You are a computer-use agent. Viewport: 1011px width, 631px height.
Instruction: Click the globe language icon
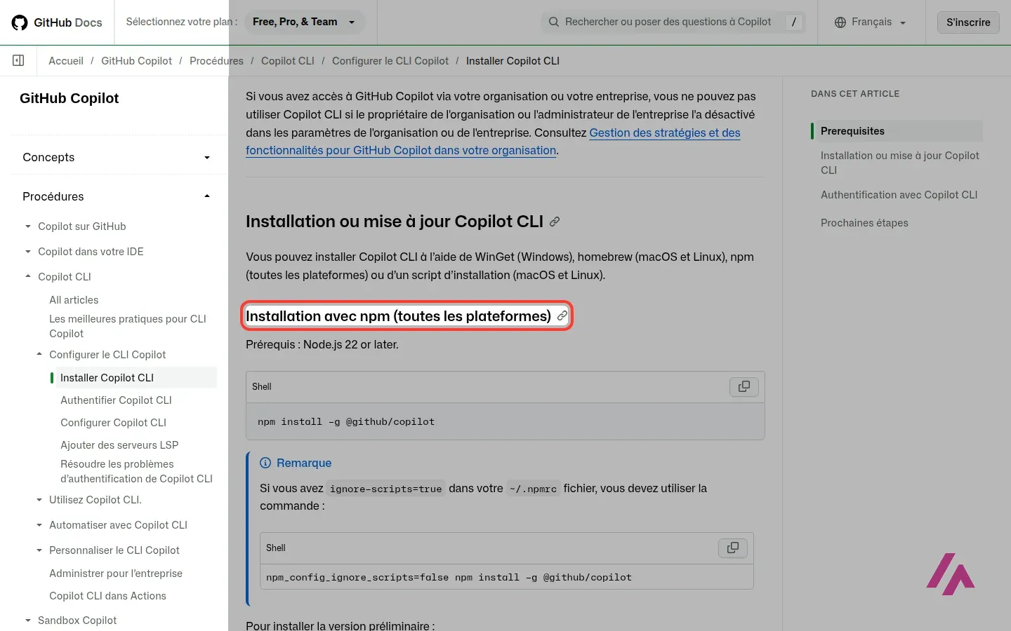pyautogui.click(x=840, y=22)
